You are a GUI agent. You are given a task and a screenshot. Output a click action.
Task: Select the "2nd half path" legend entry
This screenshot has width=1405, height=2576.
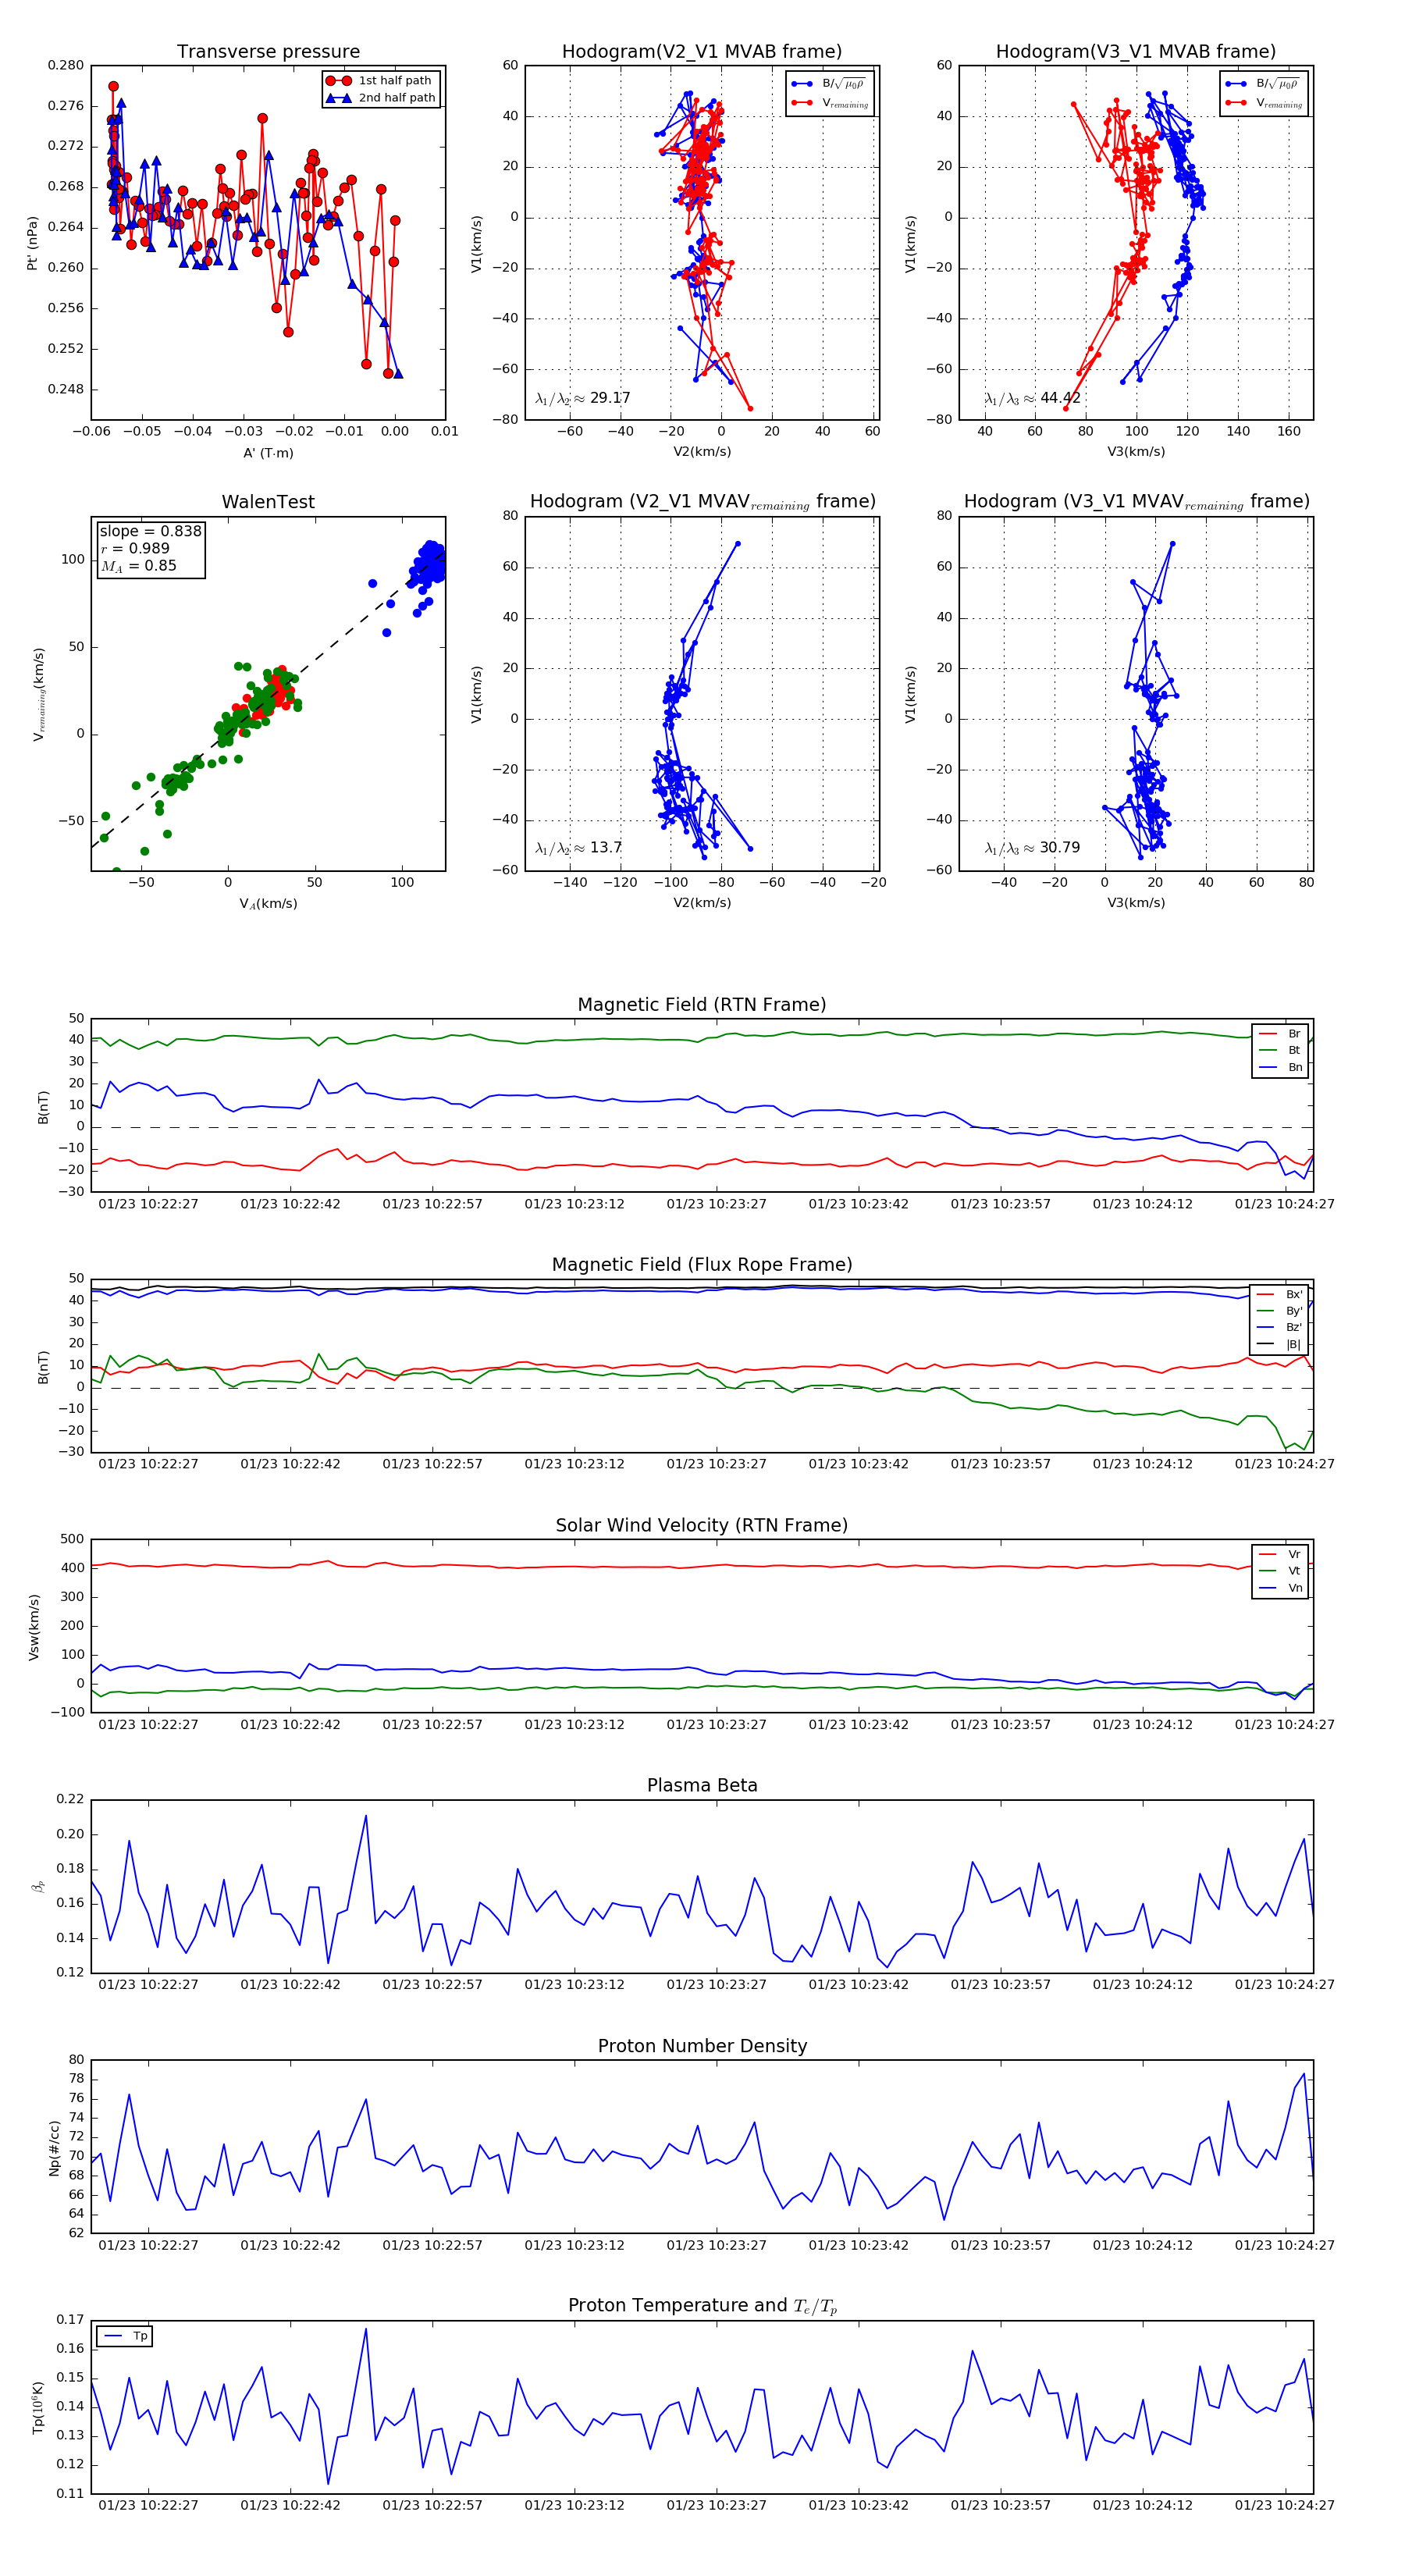(381, 98)
